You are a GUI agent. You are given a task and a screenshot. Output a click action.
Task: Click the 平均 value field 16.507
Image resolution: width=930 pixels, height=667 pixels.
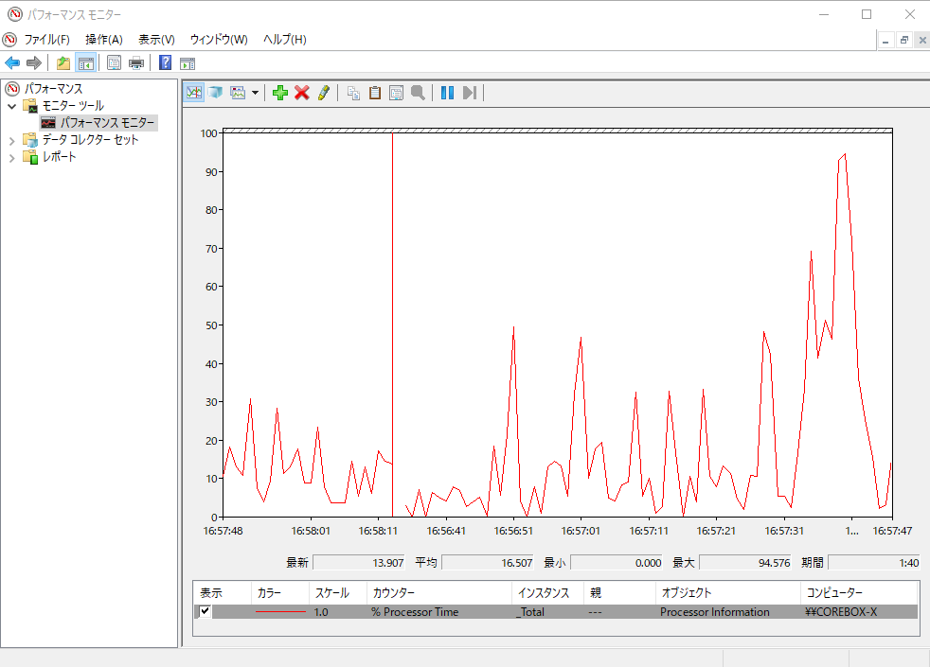click(488, 562)
